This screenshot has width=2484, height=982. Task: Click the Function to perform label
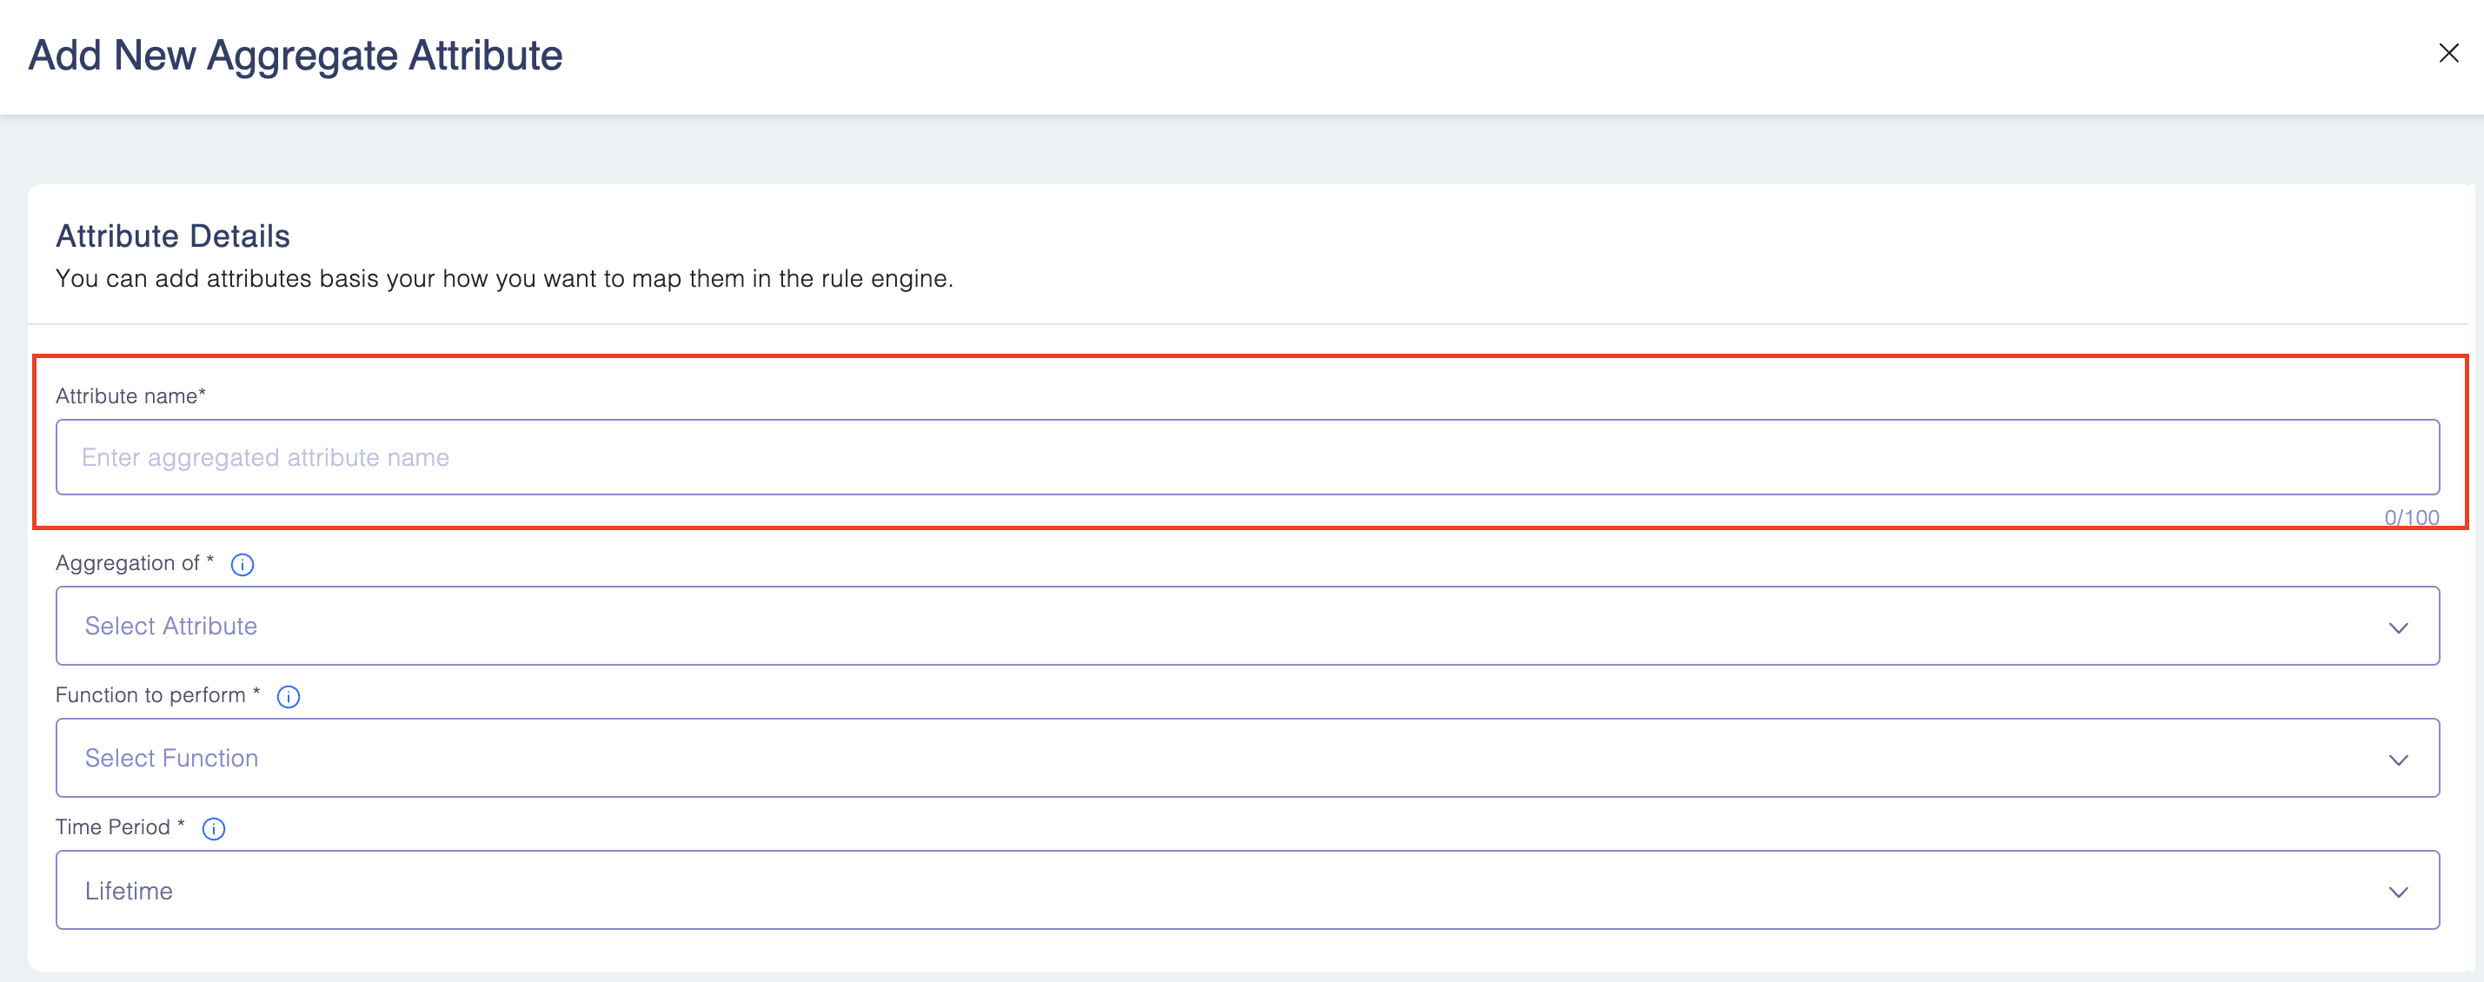point(151,695)
